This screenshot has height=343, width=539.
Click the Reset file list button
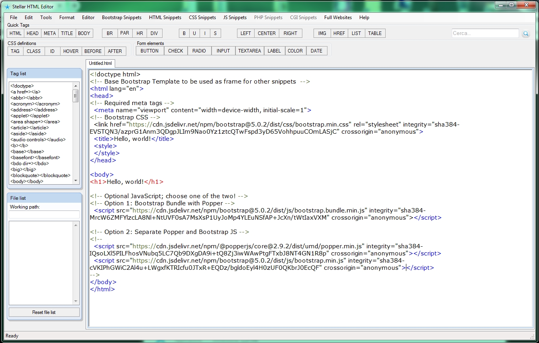[x=44, y=312]
